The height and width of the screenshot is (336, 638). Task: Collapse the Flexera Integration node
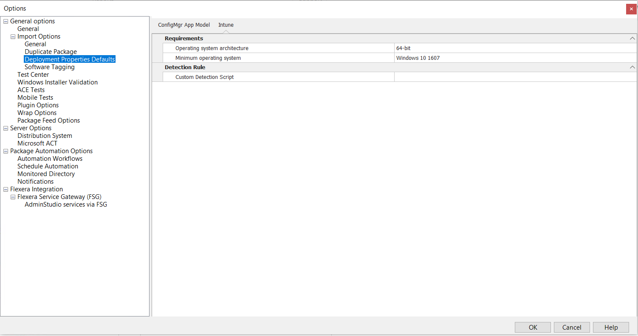click(x=6, y=189)
